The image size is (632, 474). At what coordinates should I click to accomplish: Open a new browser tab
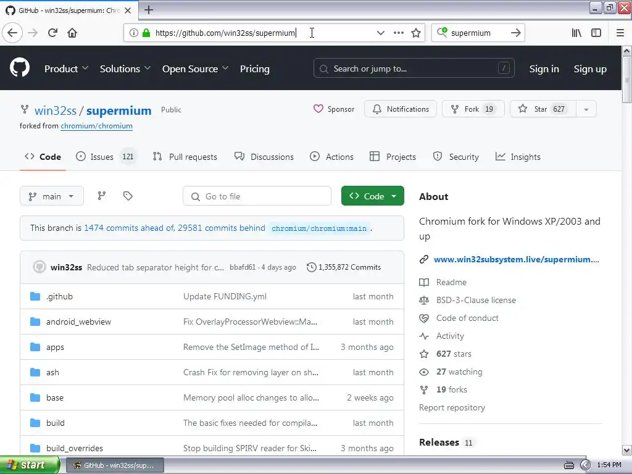click(148, 10)
